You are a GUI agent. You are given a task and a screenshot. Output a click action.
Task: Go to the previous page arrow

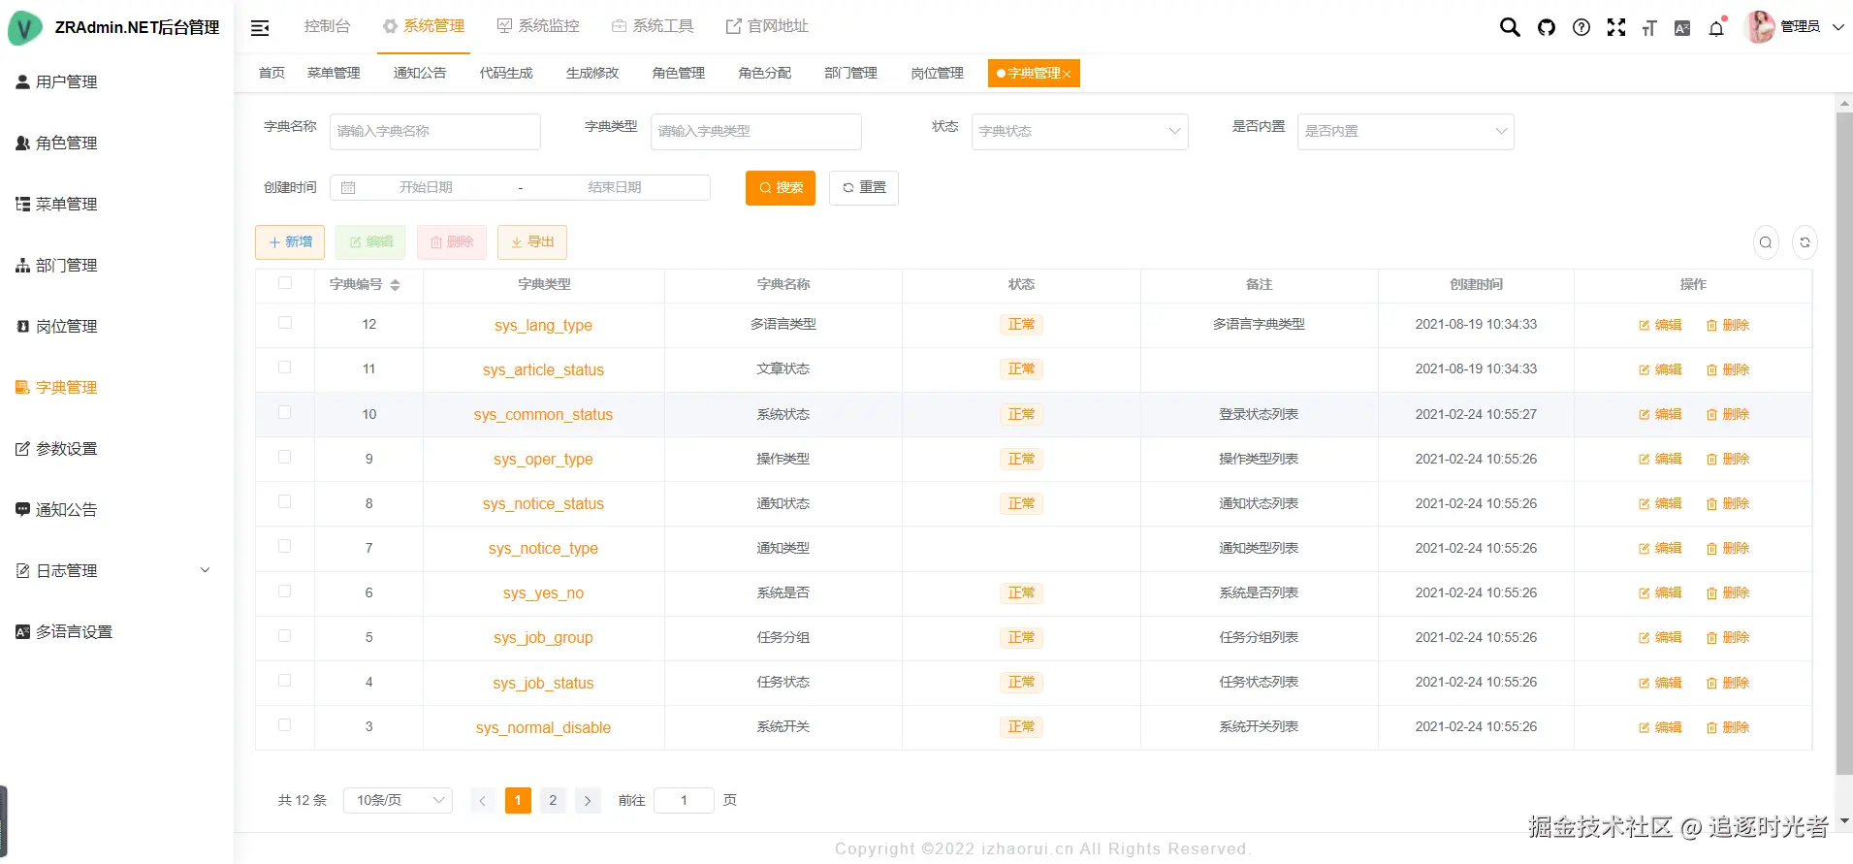pyautogui.click(x=483, y=800)
